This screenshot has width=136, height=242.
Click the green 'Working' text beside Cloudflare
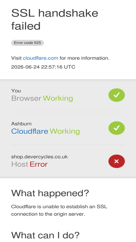[x=65, y=131]
